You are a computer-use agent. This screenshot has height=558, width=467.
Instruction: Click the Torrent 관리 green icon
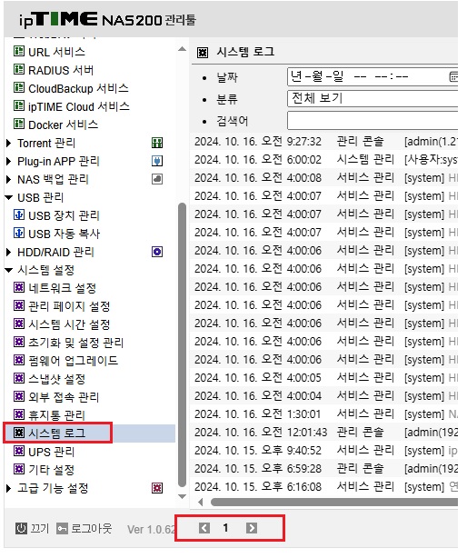[x=157, y=143]
